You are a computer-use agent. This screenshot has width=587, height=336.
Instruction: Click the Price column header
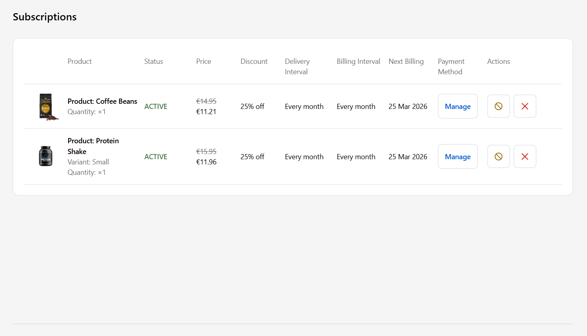click(203, 61)
